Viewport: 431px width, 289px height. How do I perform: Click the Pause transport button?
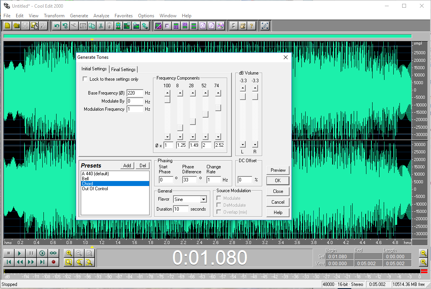point(31,253)
